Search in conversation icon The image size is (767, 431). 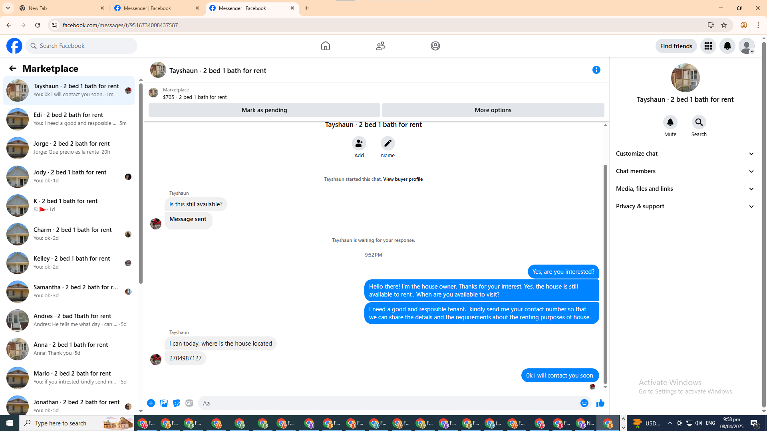(x=699, y=122)
